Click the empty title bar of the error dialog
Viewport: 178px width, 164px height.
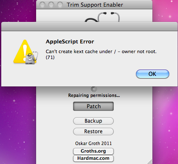click(x=89, y=27)
